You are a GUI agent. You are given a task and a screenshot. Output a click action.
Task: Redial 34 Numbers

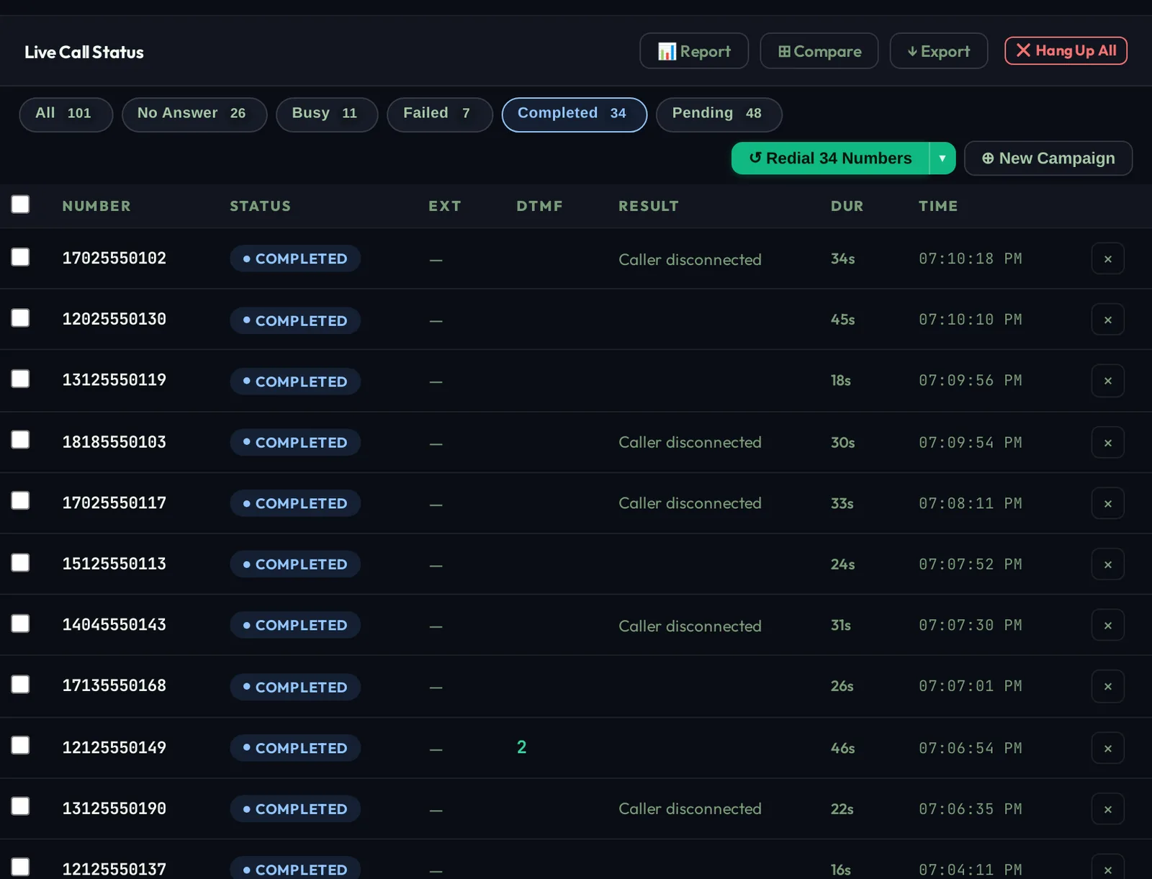point(830,158)
